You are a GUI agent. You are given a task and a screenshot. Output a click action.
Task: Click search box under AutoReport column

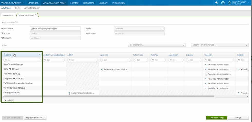176,60
